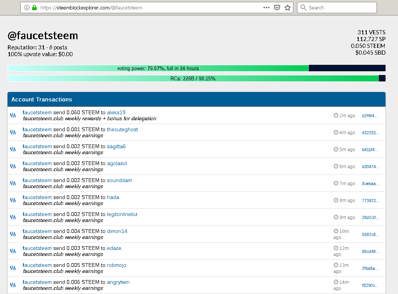This screenshot has width=398, height=294.
Task: Click 'weekly rewards + bonus for delegation' memo
Action: 111,118
